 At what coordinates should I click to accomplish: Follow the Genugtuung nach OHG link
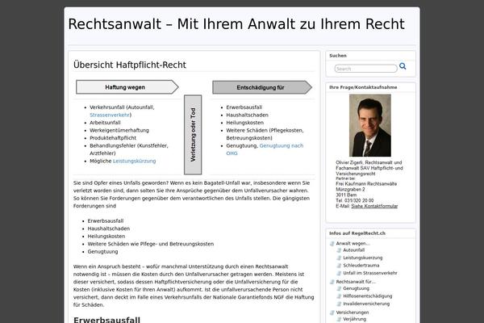click(x=265, y=149)
